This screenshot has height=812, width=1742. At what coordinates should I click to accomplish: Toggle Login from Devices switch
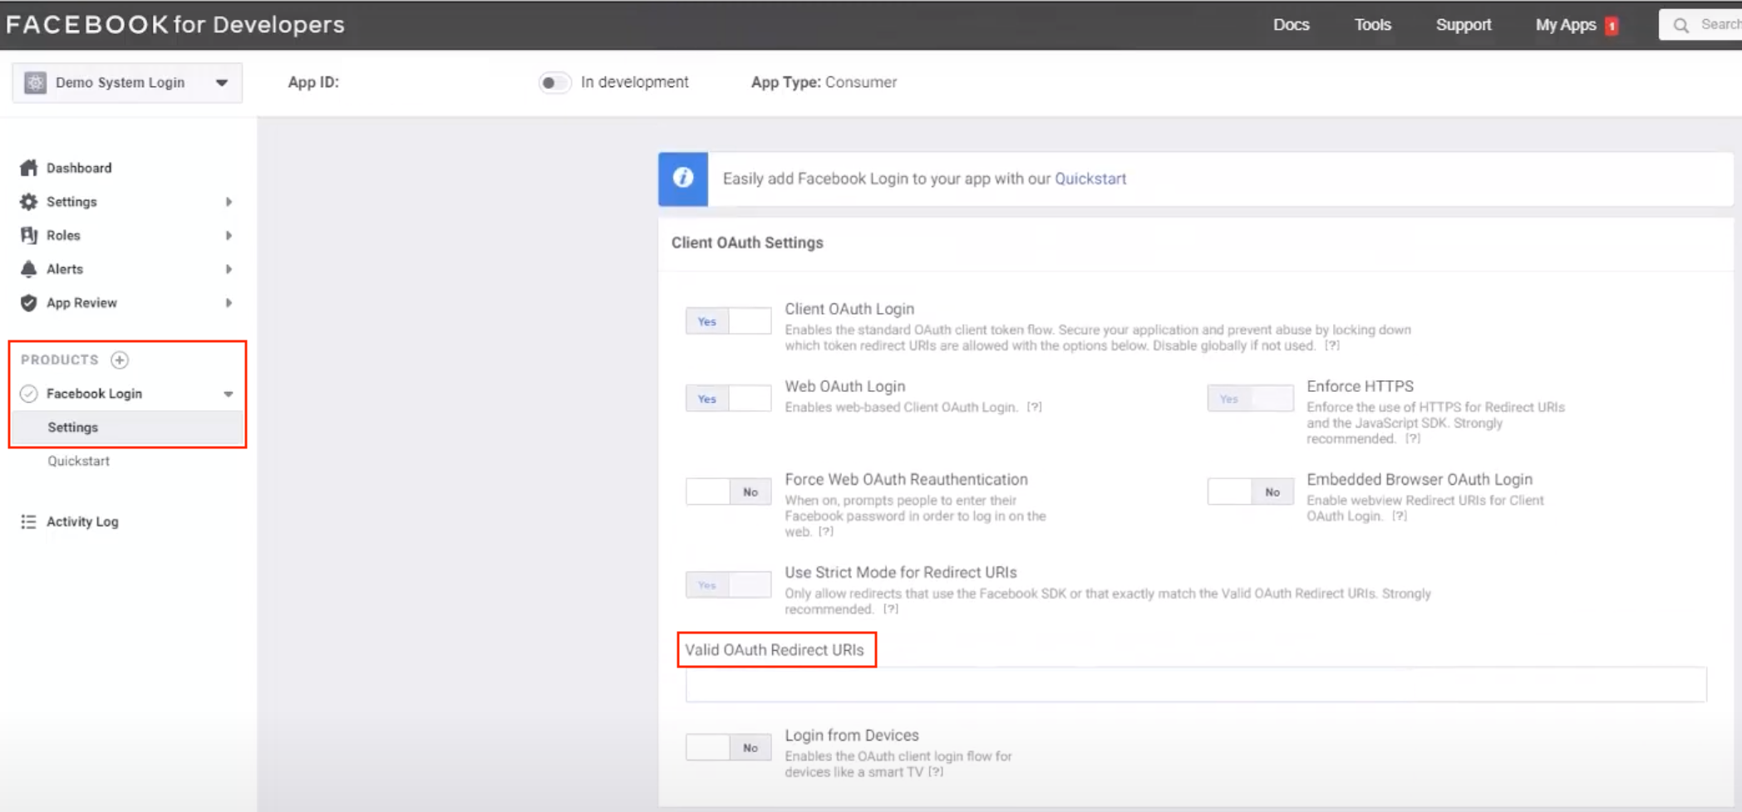728,747
